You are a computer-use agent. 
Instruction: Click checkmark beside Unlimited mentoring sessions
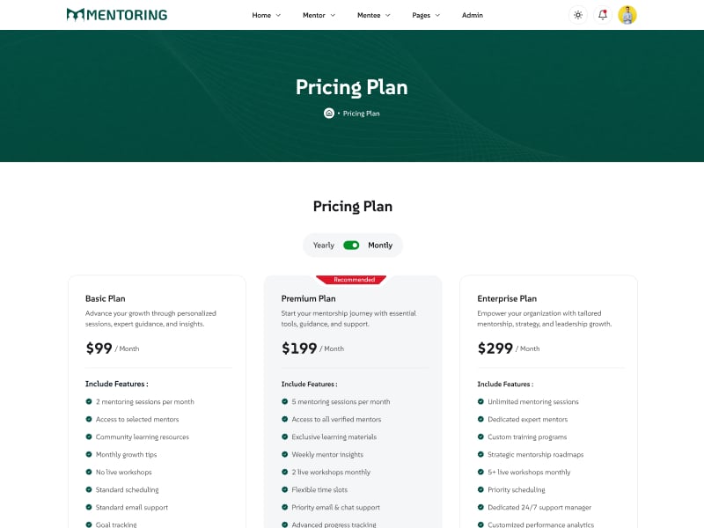click(480, 401)
